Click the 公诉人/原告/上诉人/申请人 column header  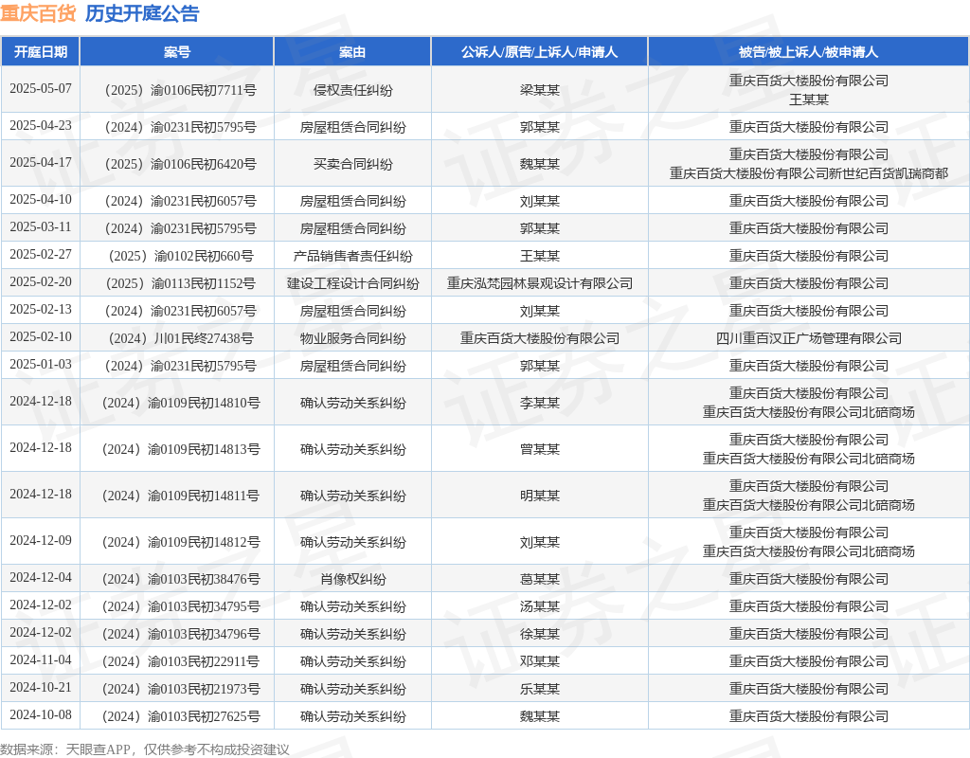[x=539, y=52]
